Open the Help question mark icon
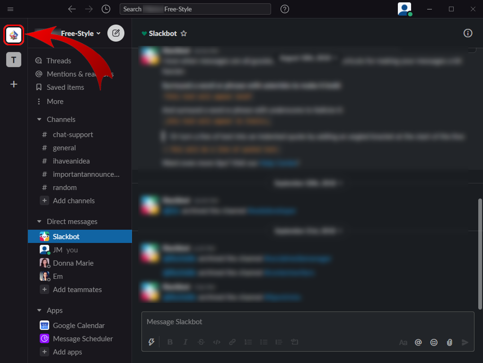 coord(285,9)
